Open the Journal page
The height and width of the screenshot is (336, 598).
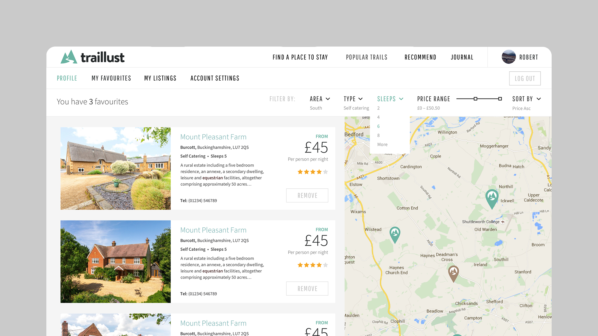tap(462, 57)
